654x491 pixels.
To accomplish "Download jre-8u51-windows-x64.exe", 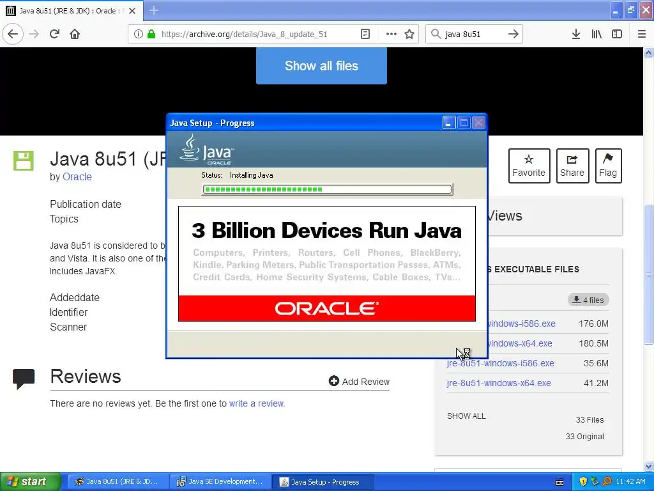I will click(499, 383).
